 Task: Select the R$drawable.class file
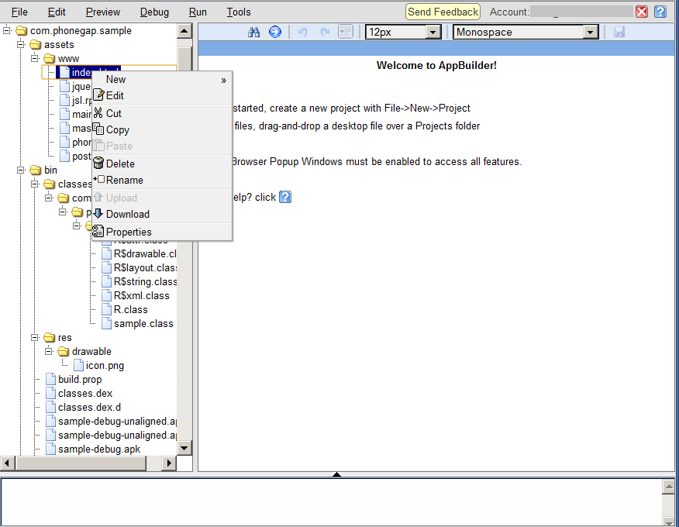click(145, 253)
